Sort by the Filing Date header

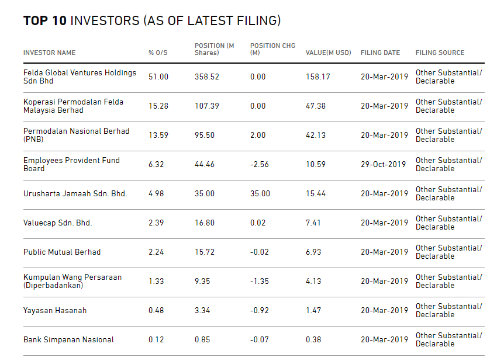point(380,53)
